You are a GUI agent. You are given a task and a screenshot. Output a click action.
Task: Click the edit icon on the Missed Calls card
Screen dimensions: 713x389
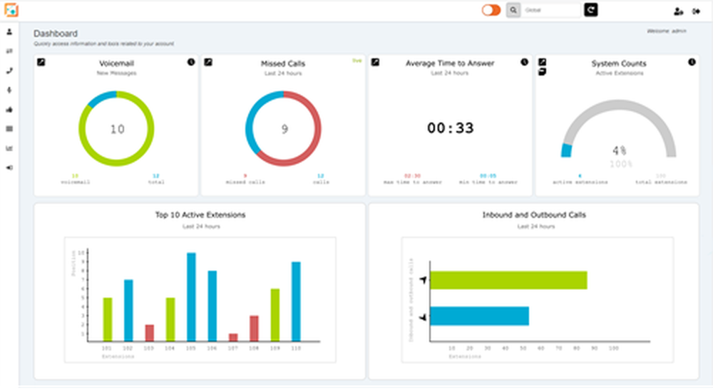click(208, 62)
